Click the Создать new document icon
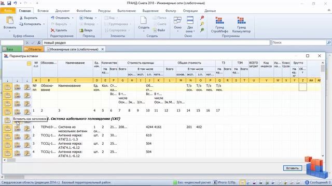The image size is (332, 186). (x=144, y=20)
